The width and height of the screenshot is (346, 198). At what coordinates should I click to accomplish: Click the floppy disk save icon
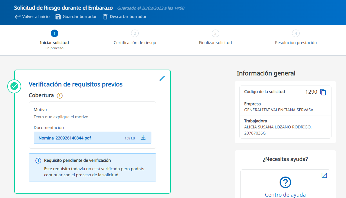coord(58,17)
